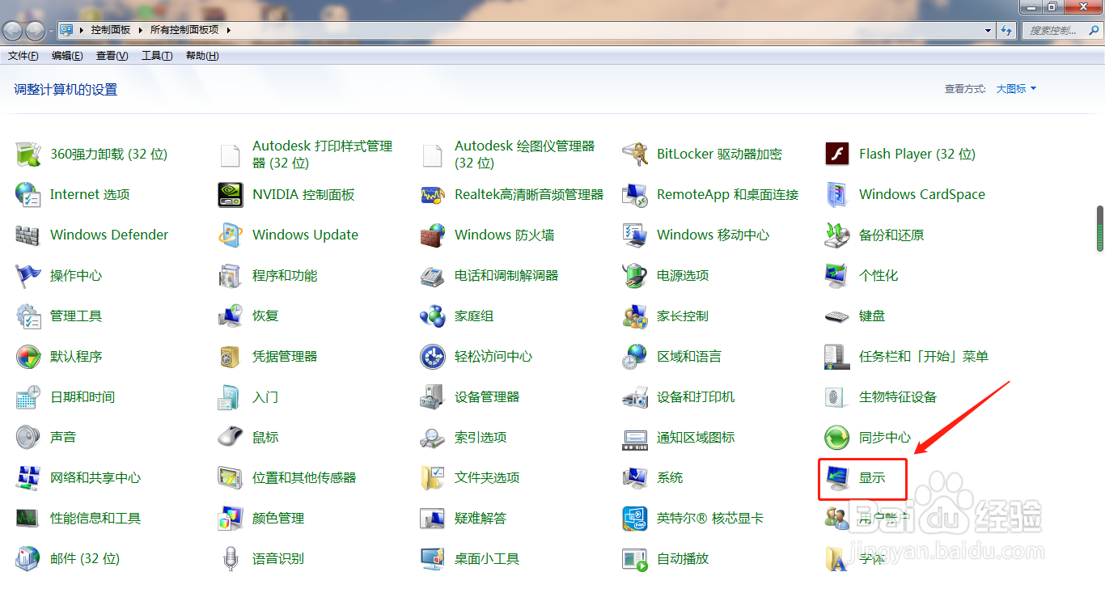The image size is (1105, 589).
Task: Click the 控制面板 breadcrumb link
Action: [x=110, y=30]
